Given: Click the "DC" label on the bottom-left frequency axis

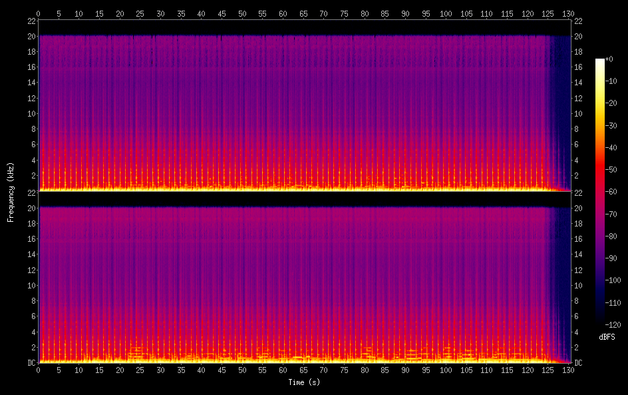Looking at the screenshot, I should pyautogui.click(x=31, y=362).
